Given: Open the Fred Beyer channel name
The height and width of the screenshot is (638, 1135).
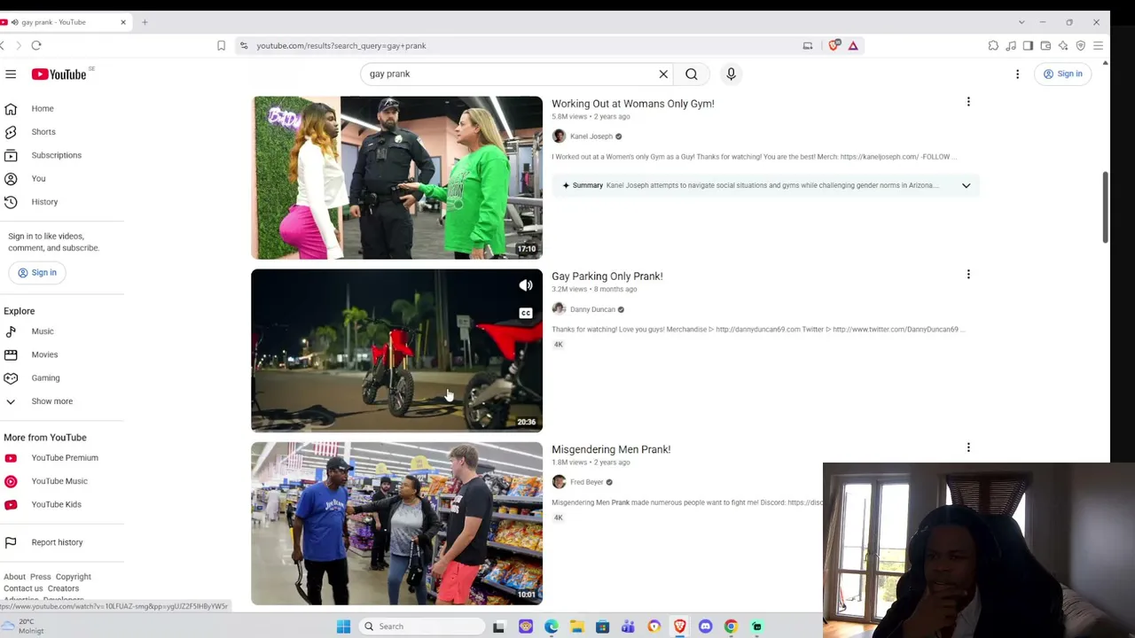Looking at the screenshot, I should tap(586, 483).
